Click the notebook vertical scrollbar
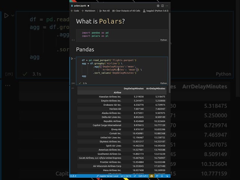This screenshot has width=240, height=180. click(169, 53)
